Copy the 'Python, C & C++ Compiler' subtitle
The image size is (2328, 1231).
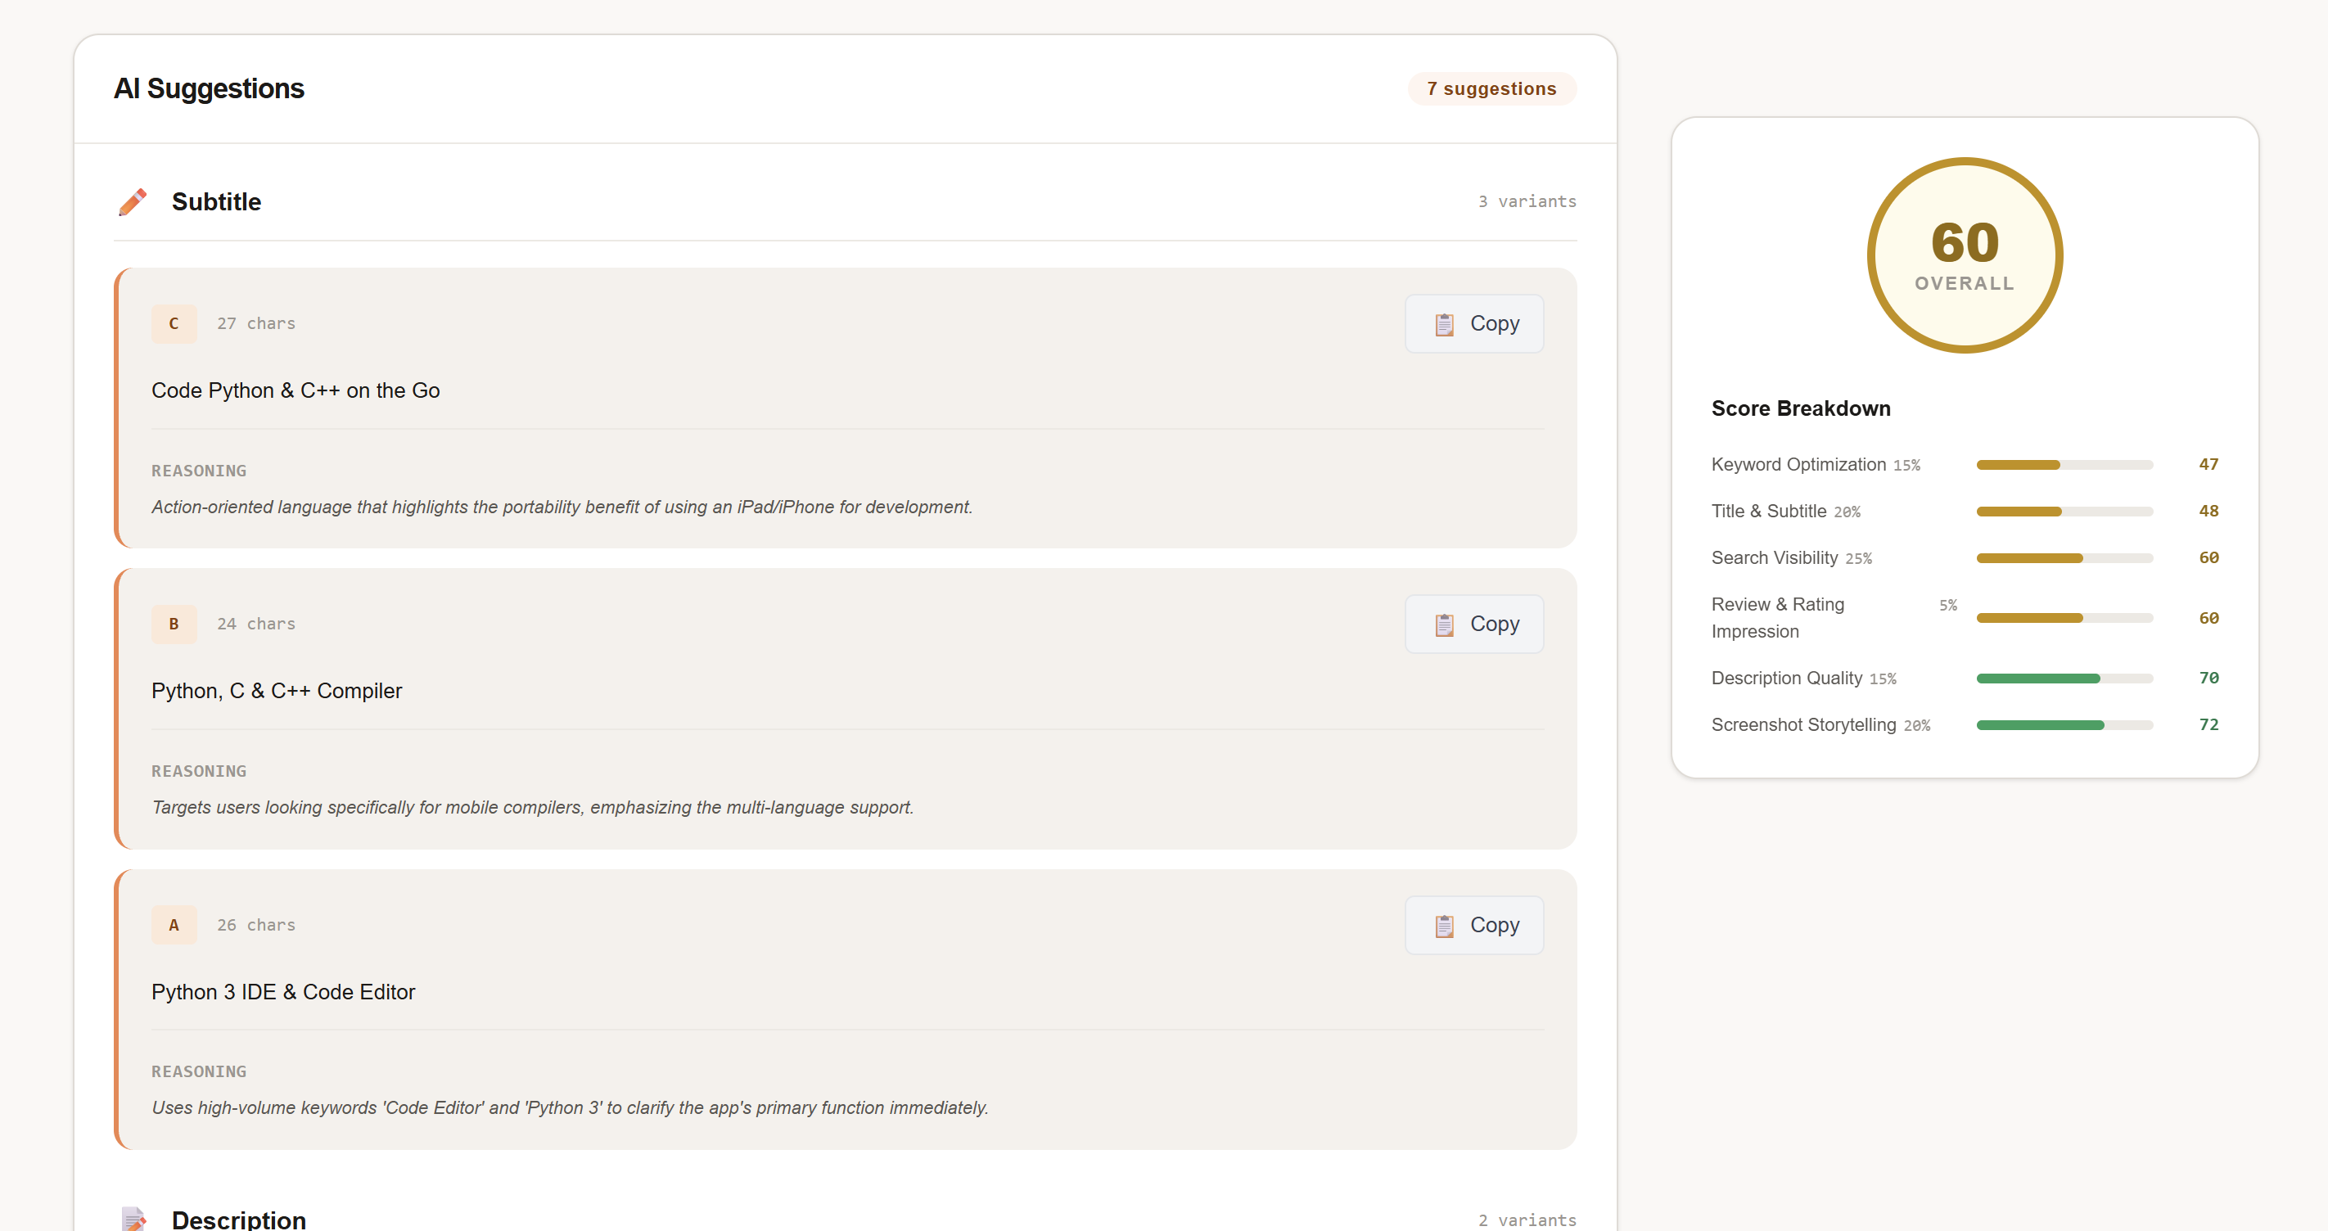[1474, 624]
